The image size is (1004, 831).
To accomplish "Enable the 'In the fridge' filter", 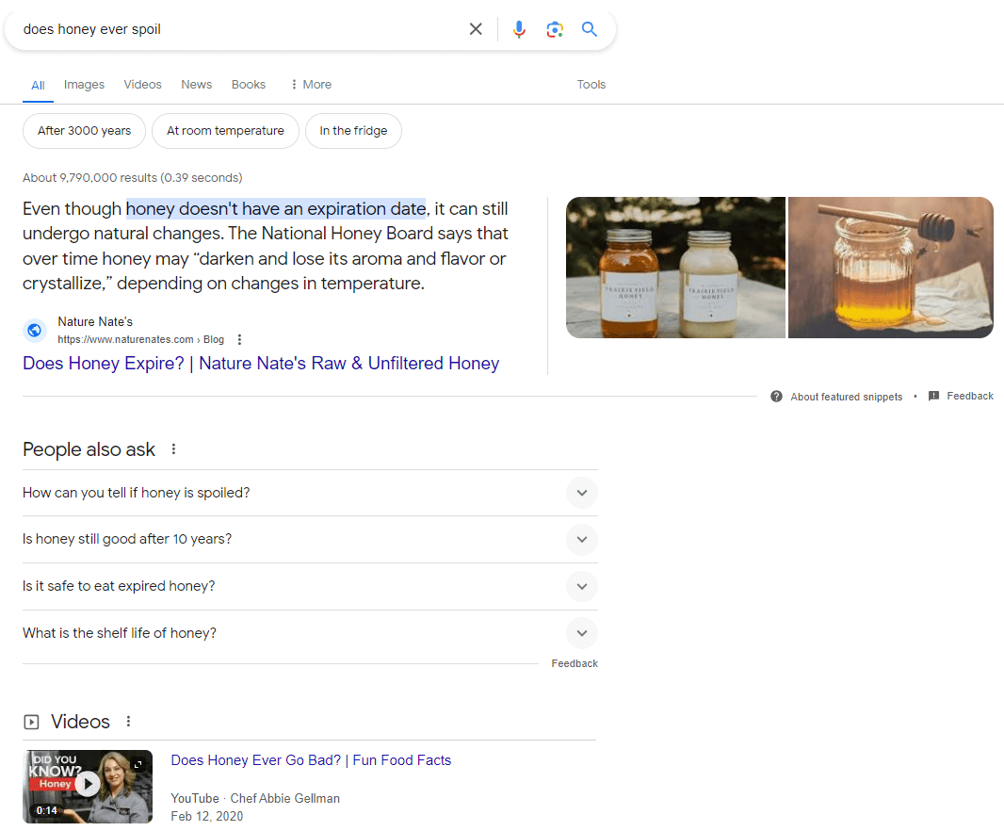I will coord(353,131).
